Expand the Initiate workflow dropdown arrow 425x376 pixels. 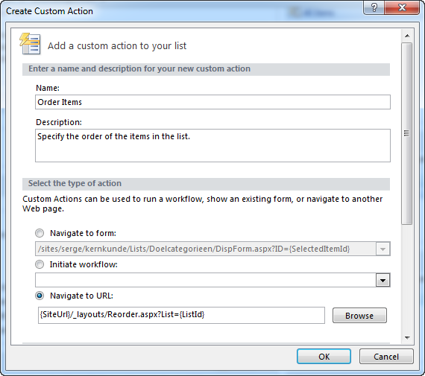point(382,280)
